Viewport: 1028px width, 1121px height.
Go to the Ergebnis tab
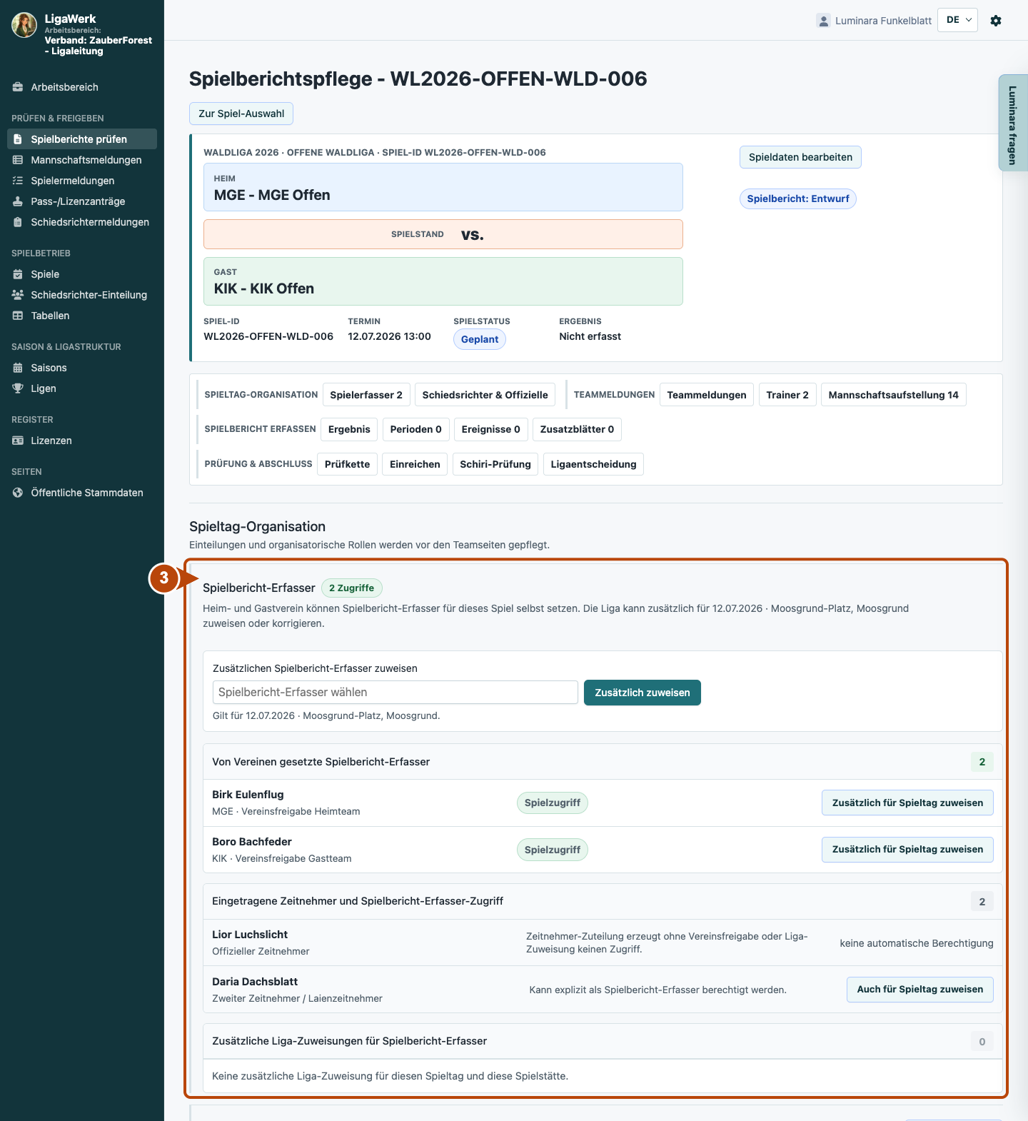[349, 429]
